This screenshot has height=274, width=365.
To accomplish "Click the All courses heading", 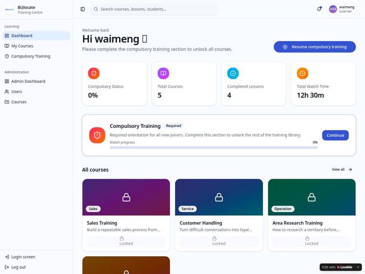I will coord(95,170).
